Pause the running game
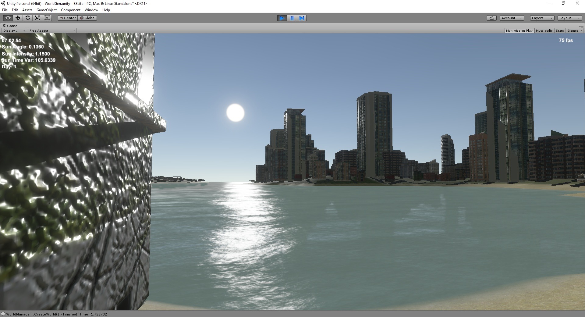585x317 pixels. click(292, 18)
